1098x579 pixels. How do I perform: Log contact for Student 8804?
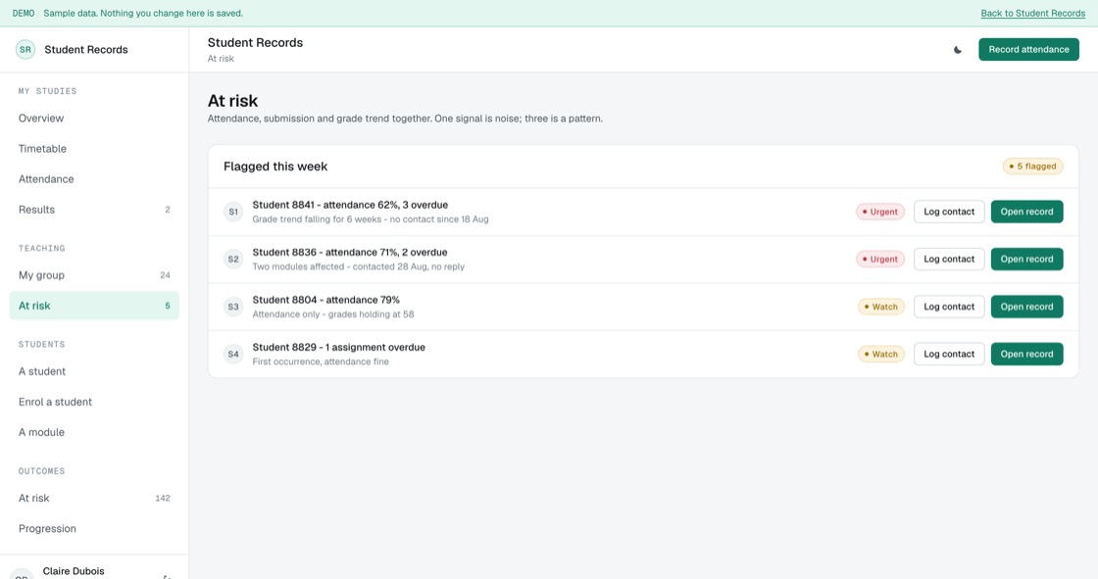pyautogui.click(x=949, y=307)
